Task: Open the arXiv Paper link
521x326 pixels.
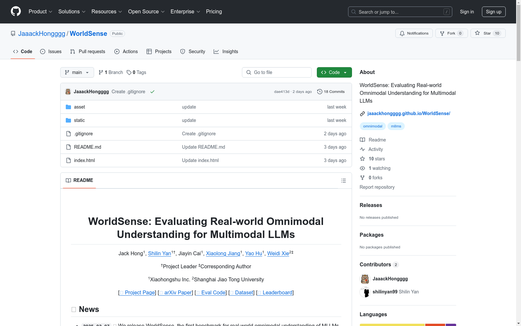Action: pyautogui.click(x=176, y=292)
